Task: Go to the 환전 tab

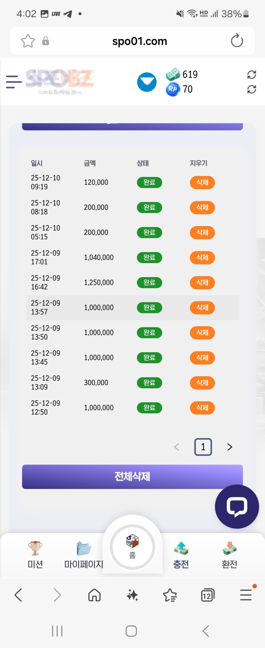Action: [x=229, y=555]
